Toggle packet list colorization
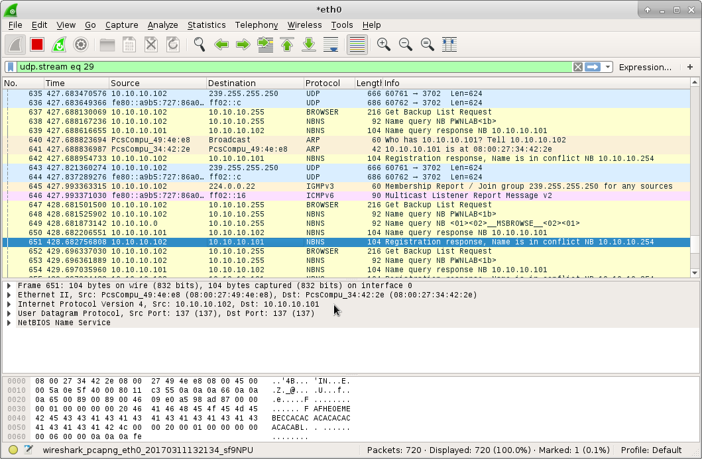The width and height of the screenshot is (702, 459). (357, 45)
